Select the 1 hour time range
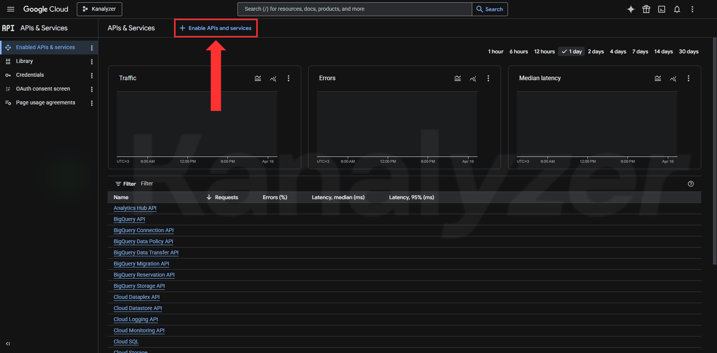Viewport: 717px width, 353px height. click(496, 51)
